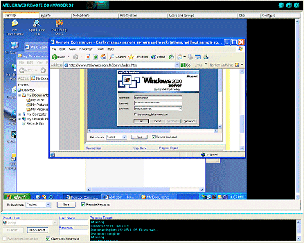Click the Forward arrow in Internet Explorer toolbar

[76, 57]
